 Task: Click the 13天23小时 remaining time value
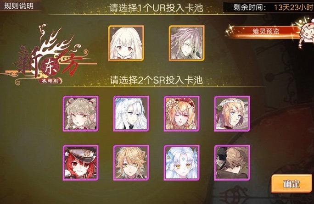click(294, 8)
